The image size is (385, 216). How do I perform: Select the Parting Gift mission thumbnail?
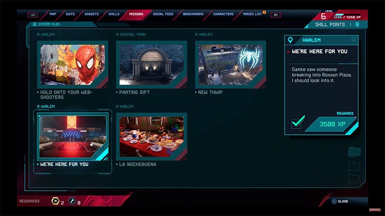152,65
